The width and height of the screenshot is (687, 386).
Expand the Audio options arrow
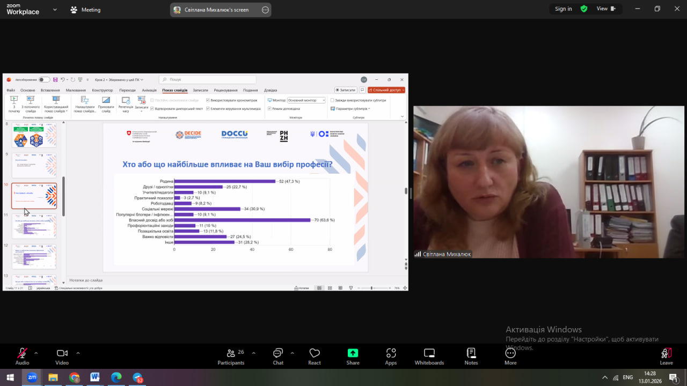pos(36,353)
